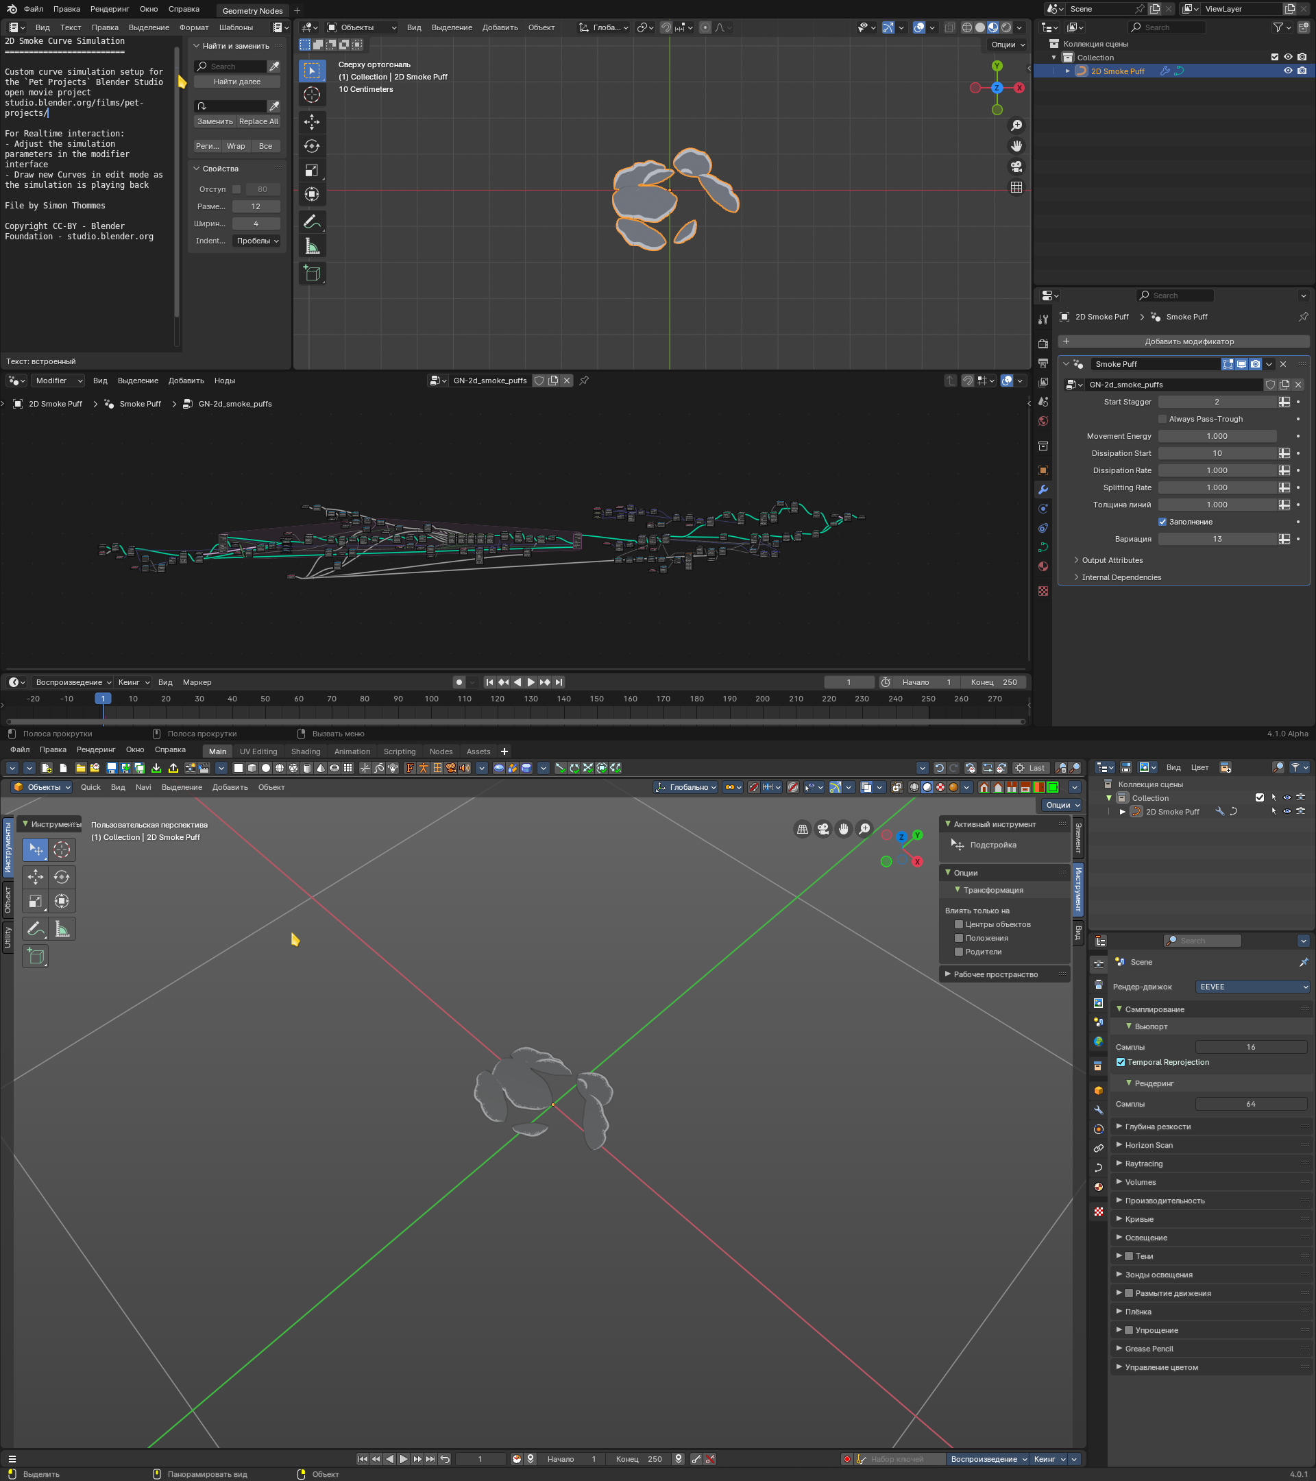Viewport: 1316px width, 1481px height.
Task: Open Воспроизведение dropdown in upper timeline
Action: 73,682
